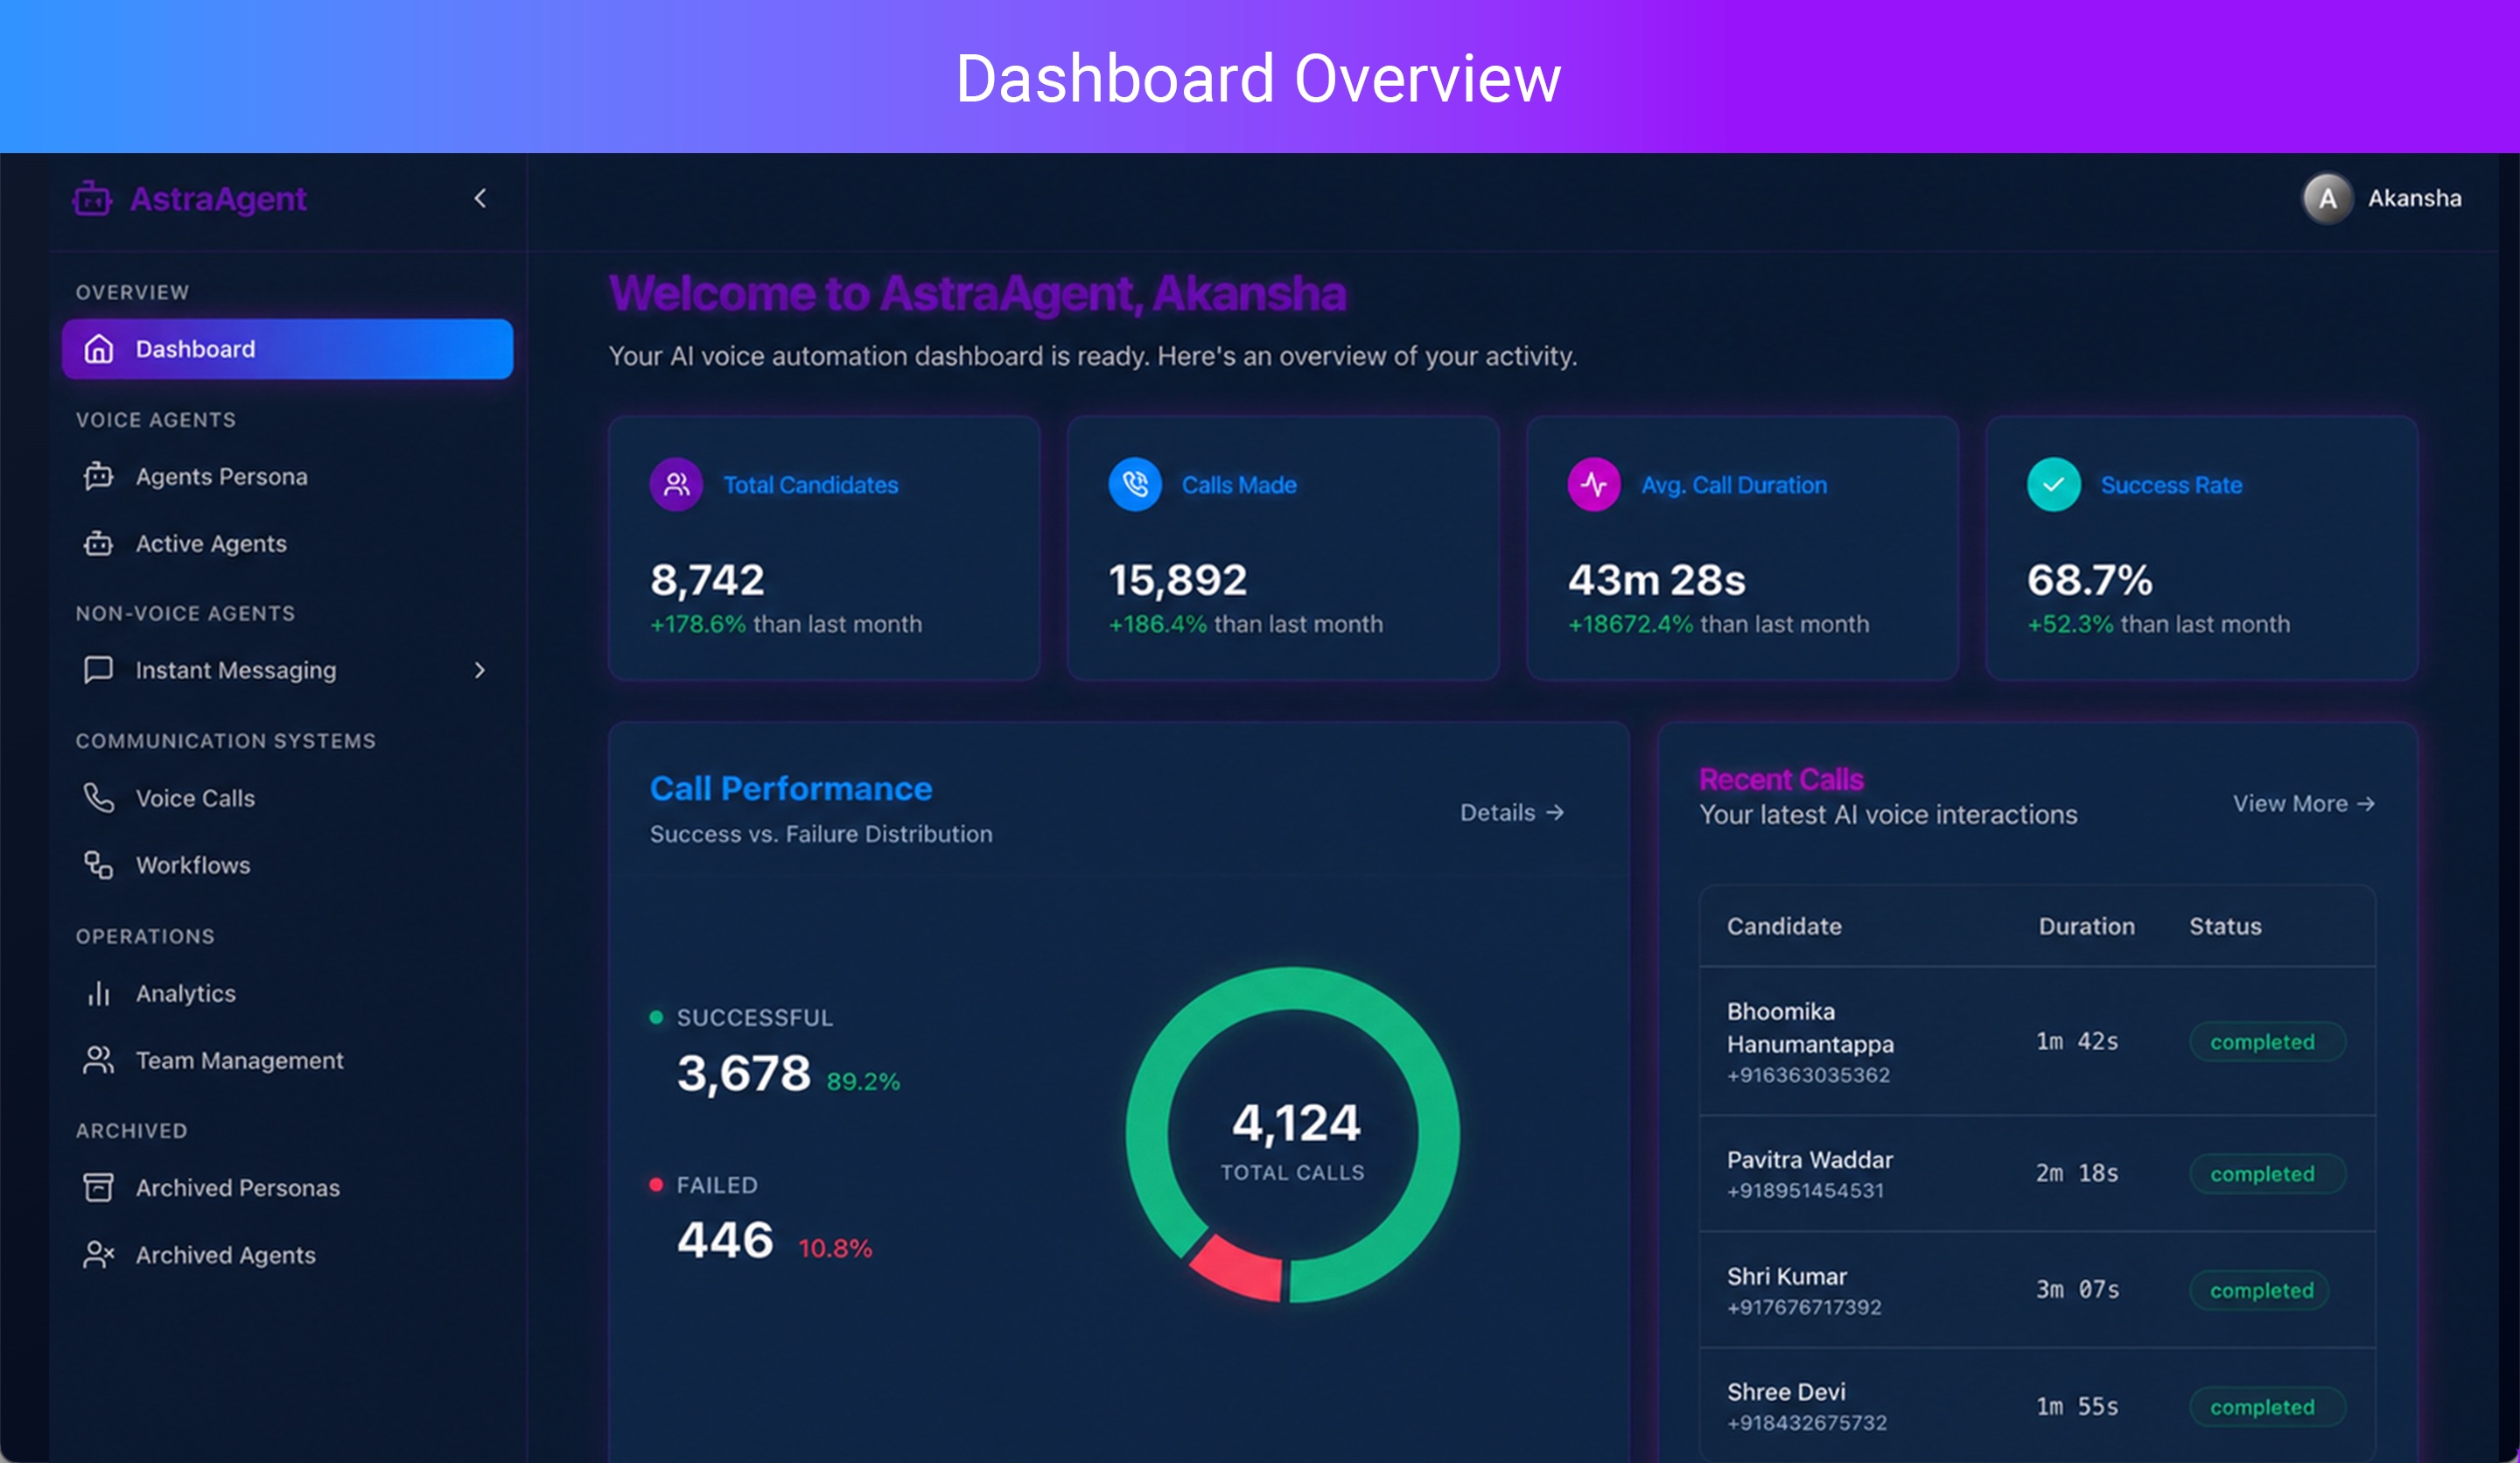Click completed badge for Pavitra Waddar
Viewport: 2520px width, 1463px height.
pos(2267,1173)
